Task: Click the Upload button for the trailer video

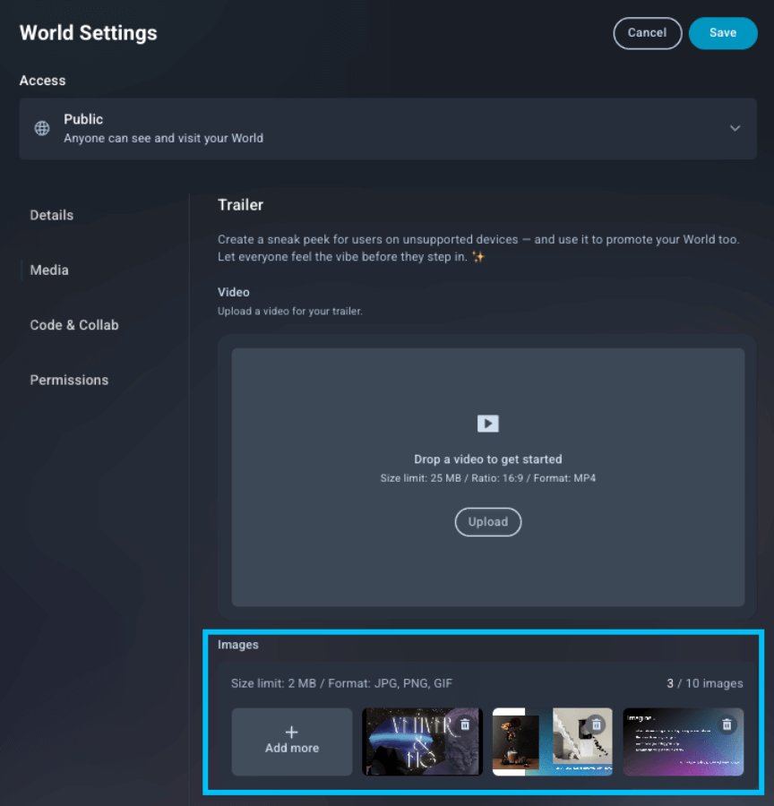Action: point(487,521)
